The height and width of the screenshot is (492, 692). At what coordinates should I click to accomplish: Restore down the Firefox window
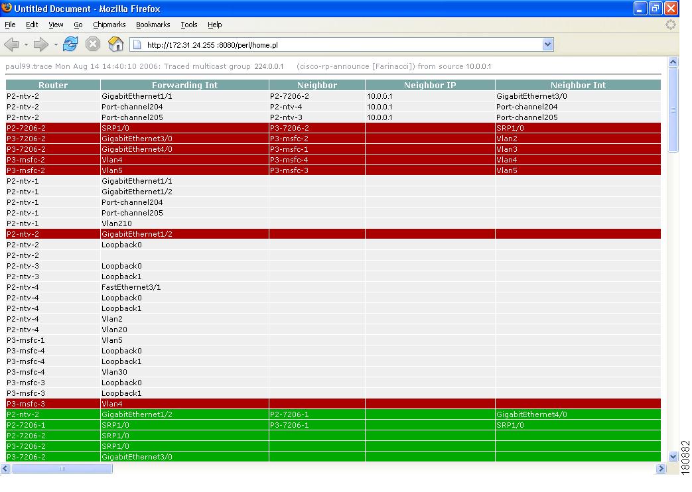tap(656, 8)
